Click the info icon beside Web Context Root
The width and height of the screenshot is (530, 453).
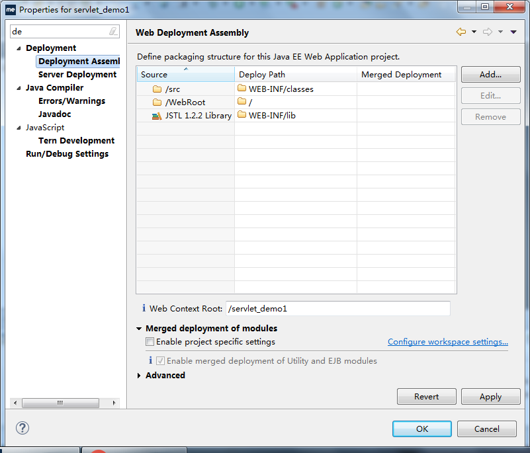(x=144, y=308)
